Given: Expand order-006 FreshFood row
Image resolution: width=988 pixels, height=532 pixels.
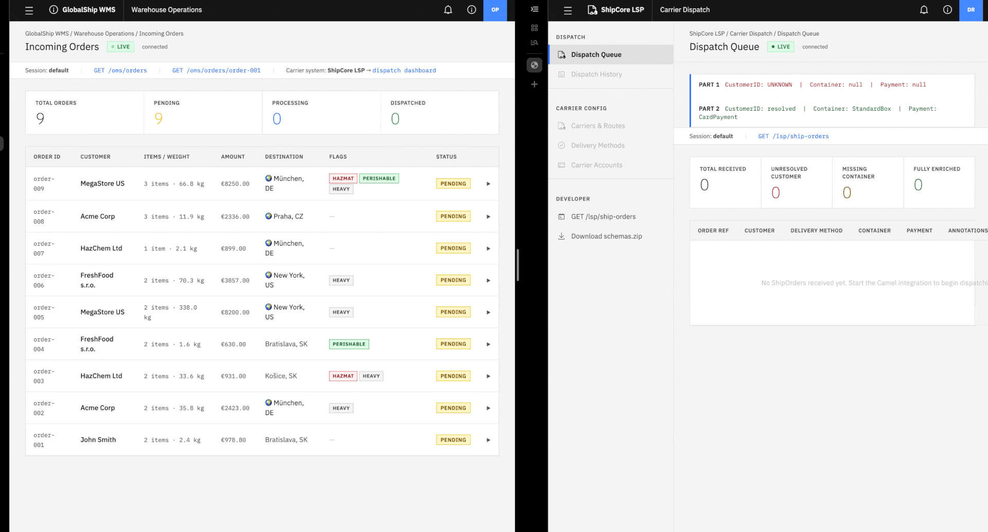Looking at the screenshot, I should [488, 281].
